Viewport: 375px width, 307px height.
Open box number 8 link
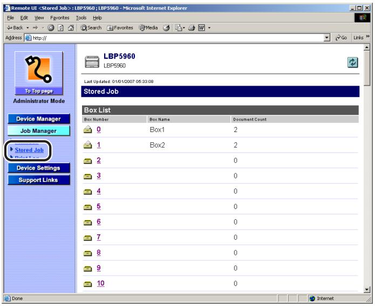pyautogui.click(x=99, y=253)
